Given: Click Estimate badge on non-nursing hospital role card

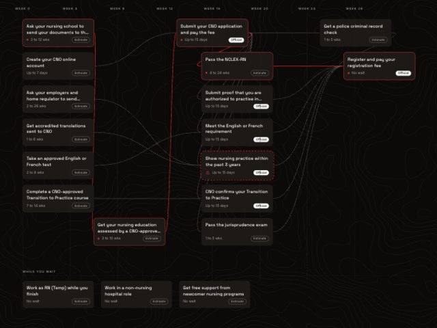Looking at the screenshot, I should [x=159, y=301].
